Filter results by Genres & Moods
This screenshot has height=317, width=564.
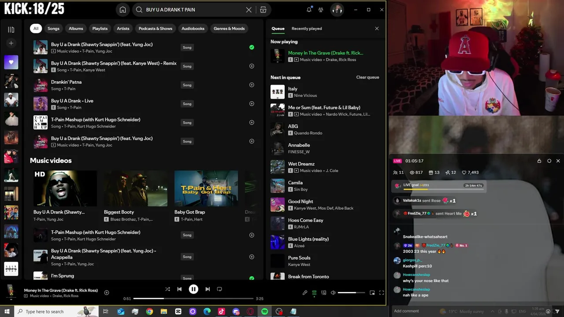pos(229,29)
